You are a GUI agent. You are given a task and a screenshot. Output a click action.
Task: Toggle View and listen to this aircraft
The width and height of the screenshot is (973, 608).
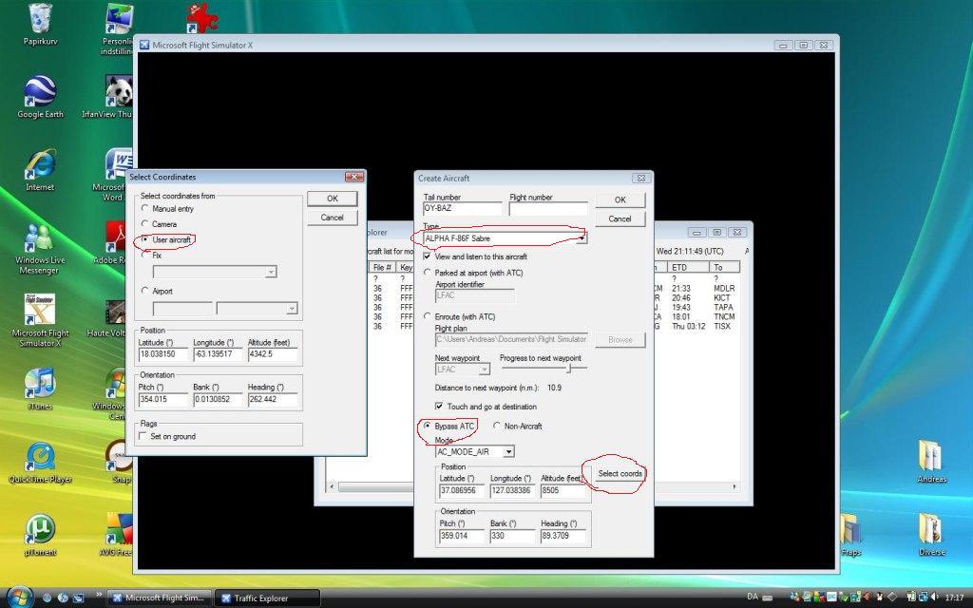(428, 256)
